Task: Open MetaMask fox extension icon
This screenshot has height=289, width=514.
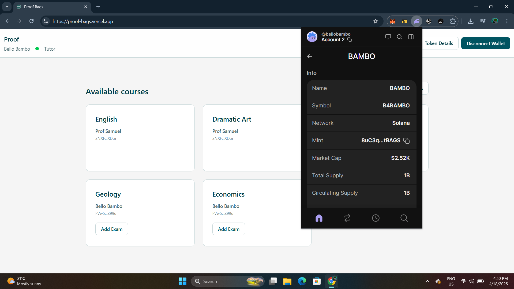Action: pyautogui.click(x=393, y=21)
